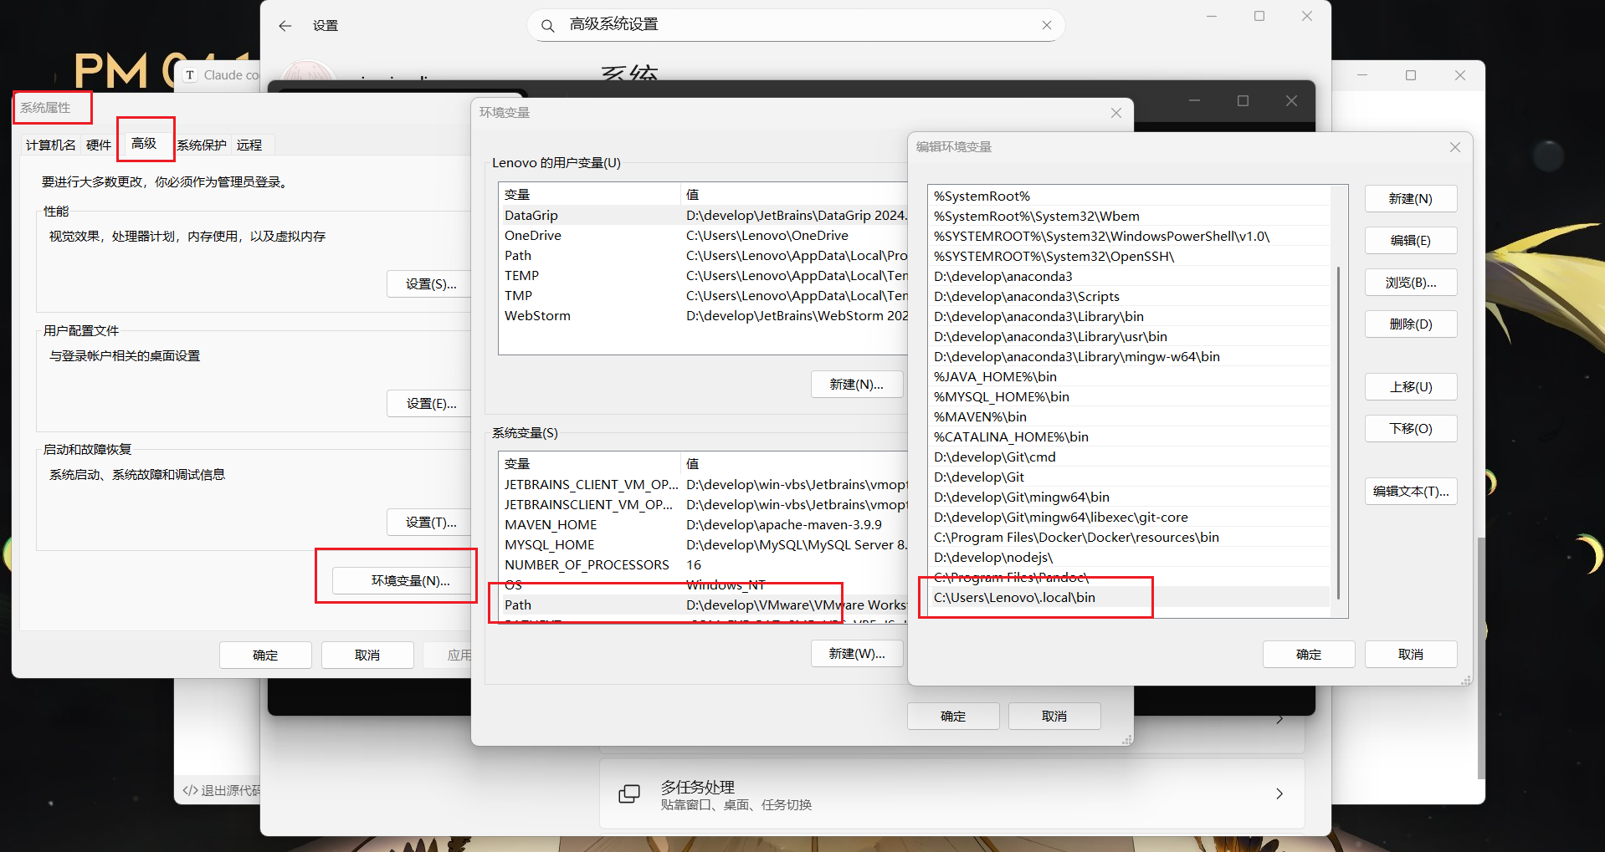Viewport: 1605px width, 852px height.
Task: Select the DataGrip user variable row
Action: click(x=705, y=216)
